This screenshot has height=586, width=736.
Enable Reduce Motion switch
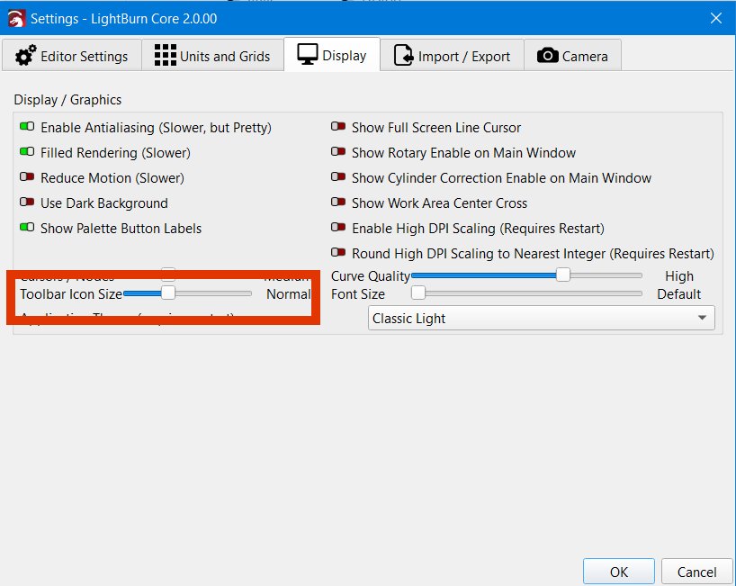[27, 178]
